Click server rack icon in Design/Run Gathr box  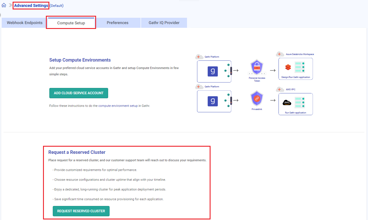point(300,67)
